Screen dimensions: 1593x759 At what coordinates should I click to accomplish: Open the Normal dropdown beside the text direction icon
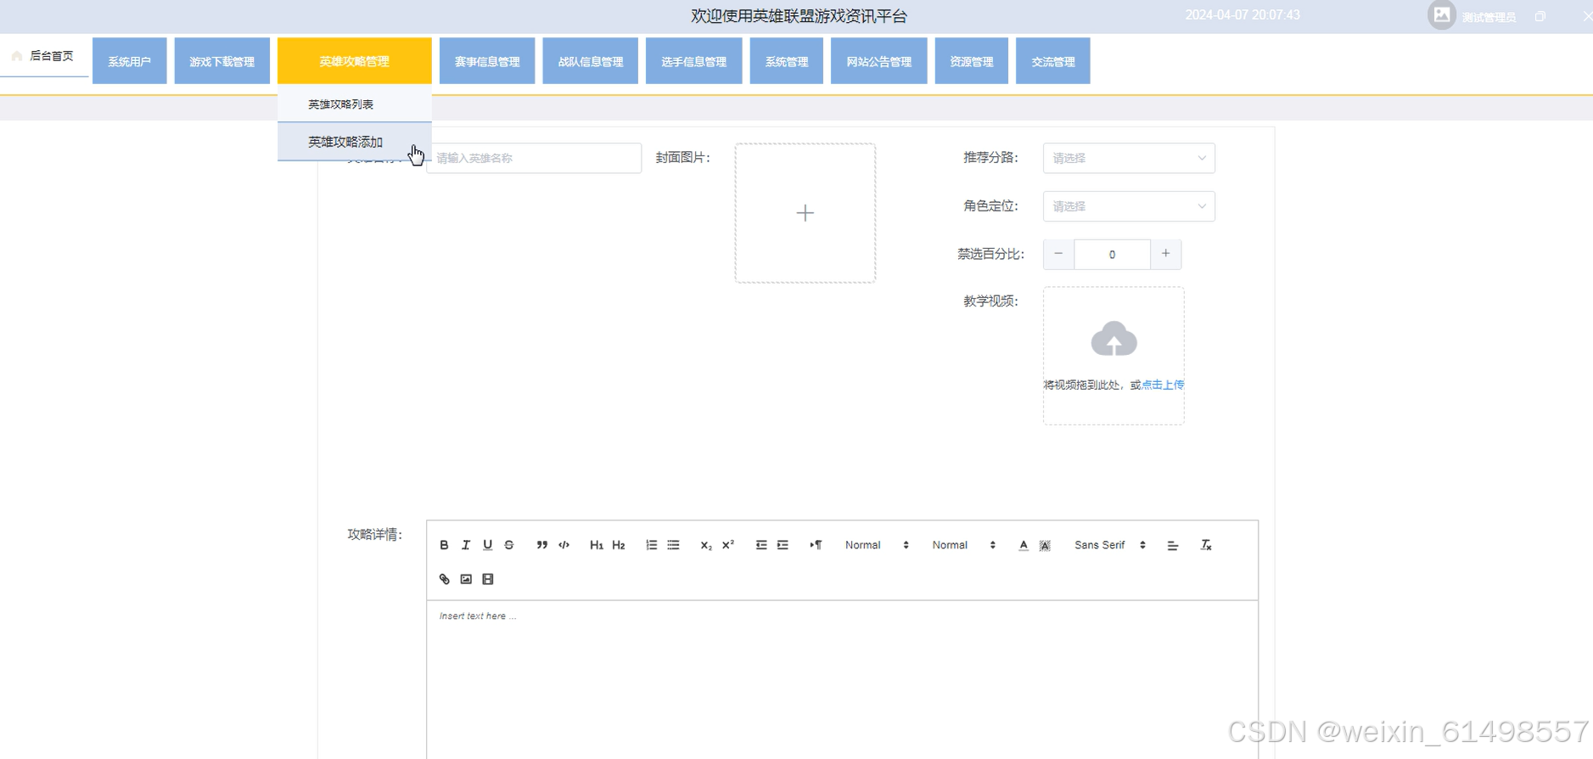877,545
